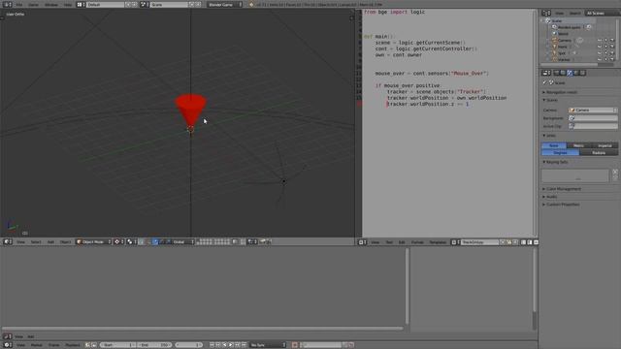621x349 pixels.
Task: Select the Camera object in Outliner
Action: click(x=565, y=41)
